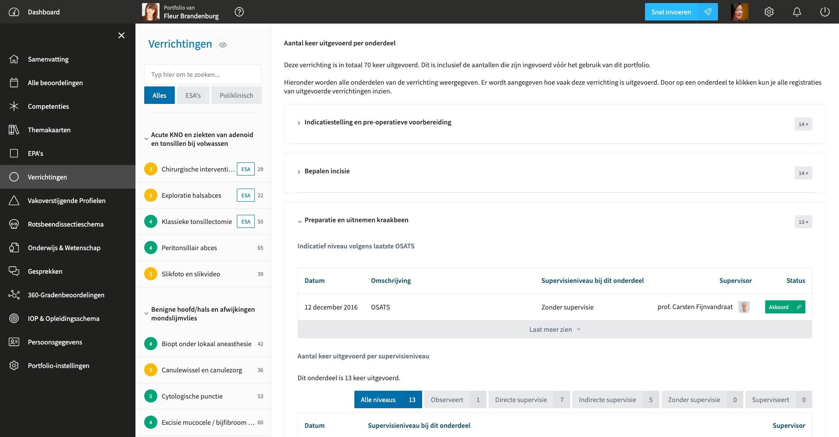
Task: Click the Rotsbeendissectieschema skull icon
Action: (x=14, y=224)
